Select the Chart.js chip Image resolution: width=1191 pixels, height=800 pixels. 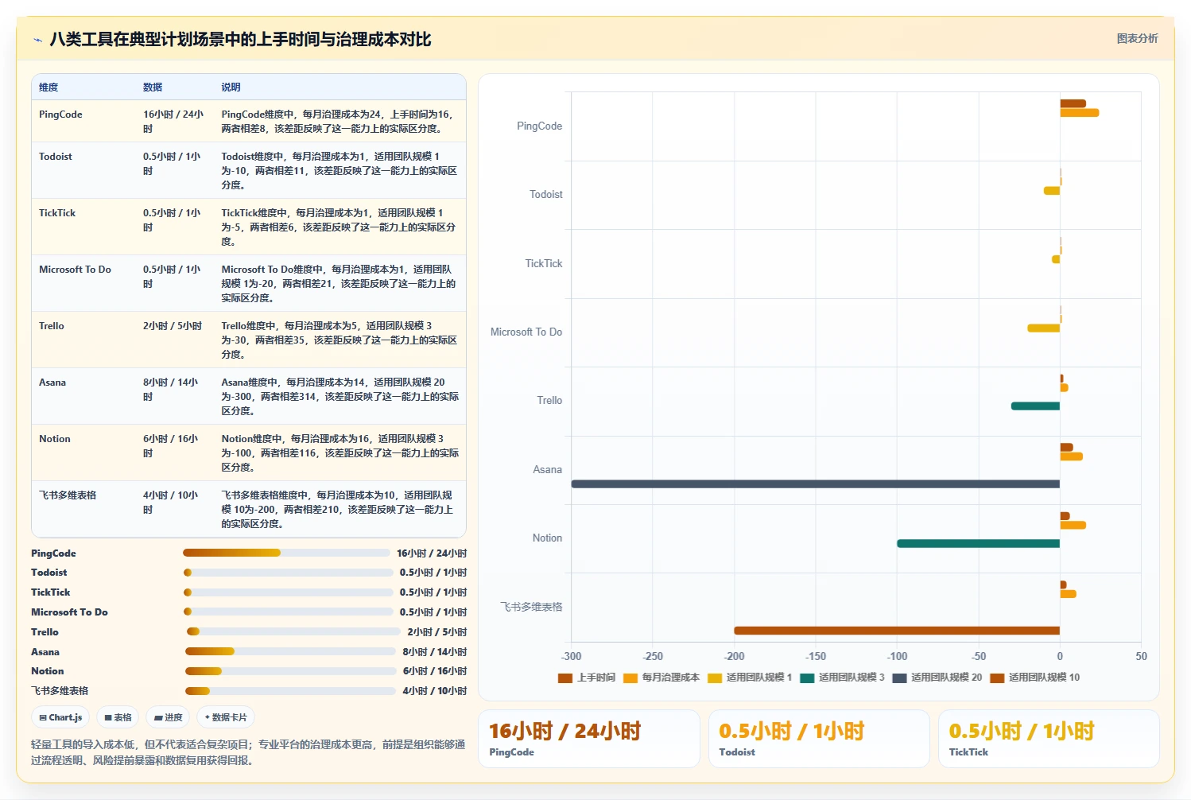(x=61, y=717)
